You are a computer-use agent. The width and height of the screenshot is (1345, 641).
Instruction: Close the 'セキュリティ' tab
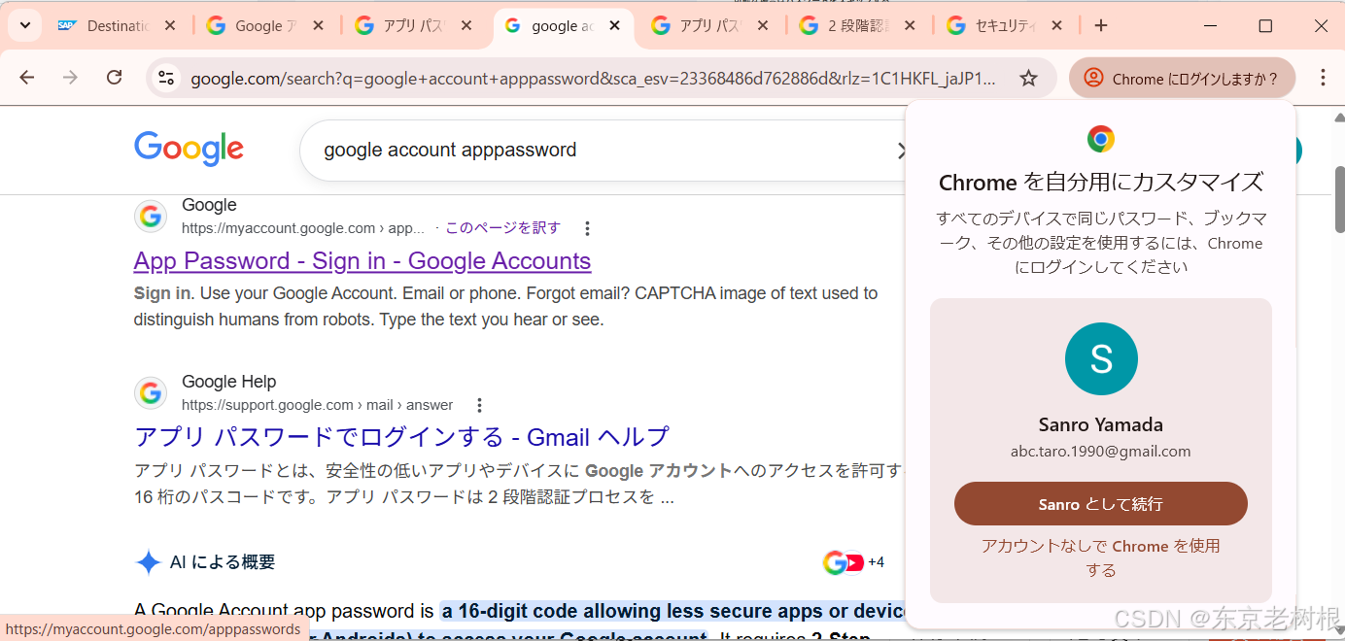pos(1057,26)
